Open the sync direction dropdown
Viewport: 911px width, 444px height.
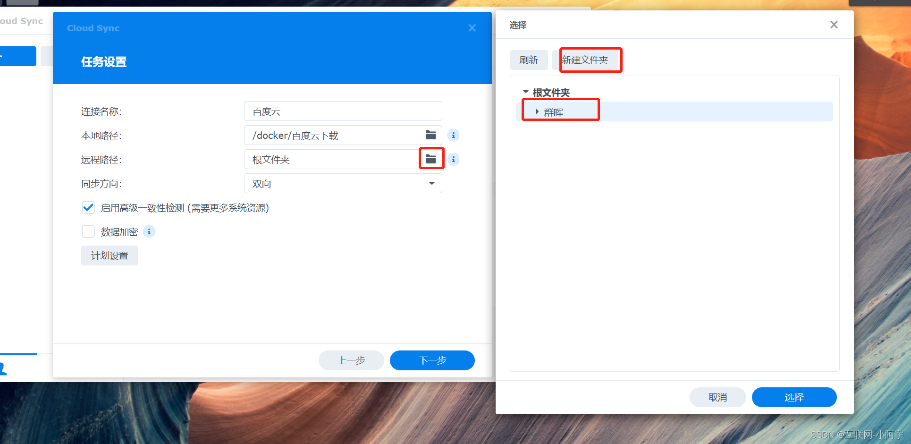point(343,183)
